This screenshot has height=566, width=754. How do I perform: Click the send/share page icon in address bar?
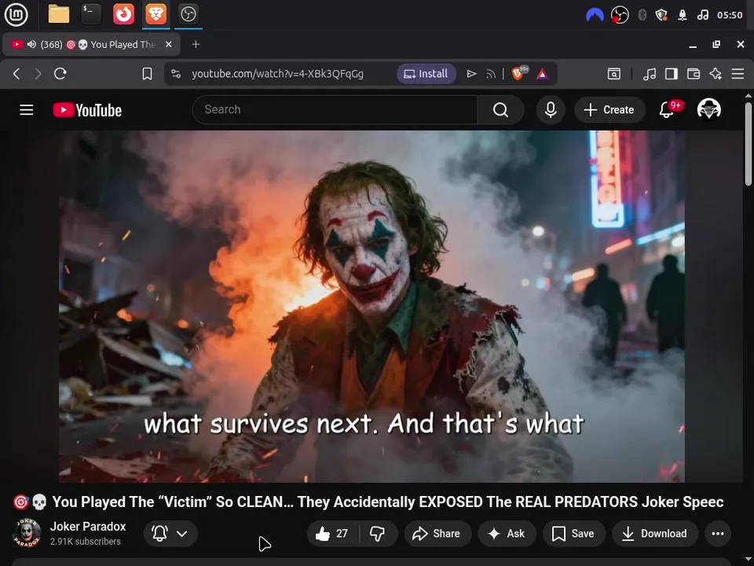coord(471,74)
